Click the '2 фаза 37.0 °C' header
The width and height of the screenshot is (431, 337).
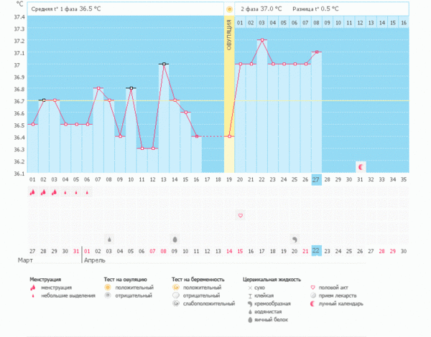(x=261, y=9)
